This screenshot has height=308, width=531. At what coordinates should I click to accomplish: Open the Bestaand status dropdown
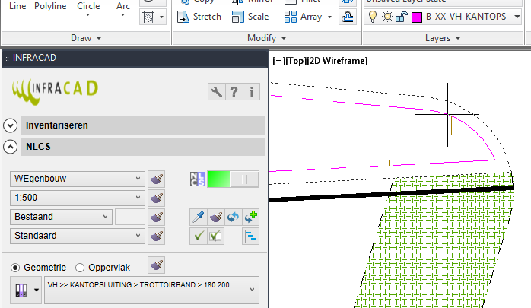[61, 217]
